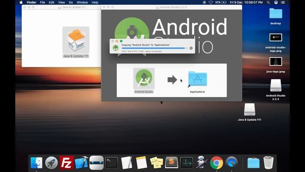Click the battery 52% indicator
This screenshot has width=305, height=172.
pyautogui.click(x=221, y=2)
